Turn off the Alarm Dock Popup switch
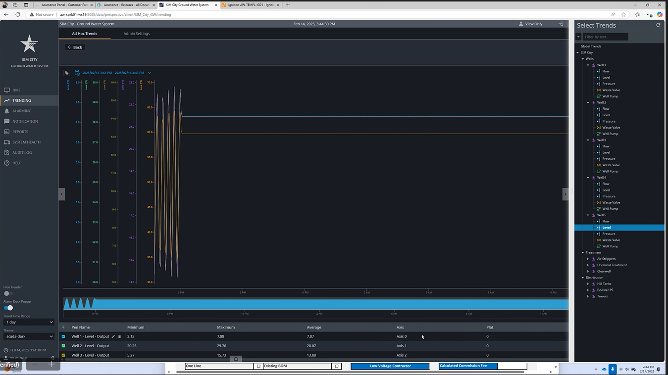Image resolution: width=668 pixels, height=375 pixels. pyautogui.click(x=8, y=308)
